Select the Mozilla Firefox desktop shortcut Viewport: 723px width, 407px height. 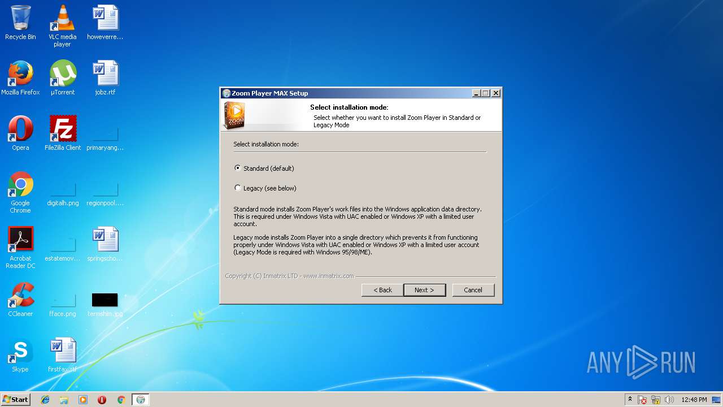[x=20, y=78]
